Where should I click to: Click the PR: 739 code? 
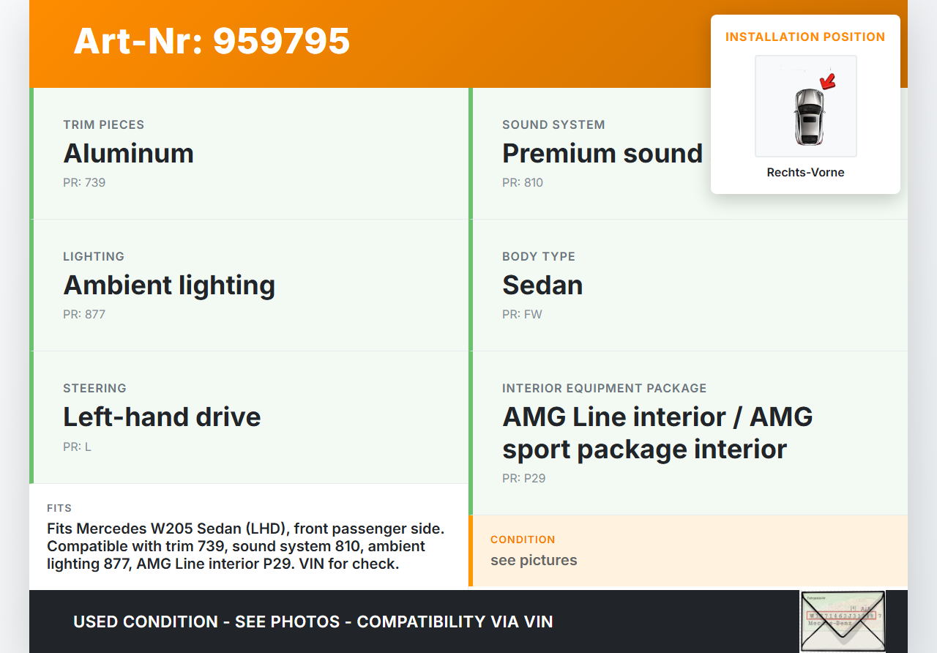(x=84, y=183)
